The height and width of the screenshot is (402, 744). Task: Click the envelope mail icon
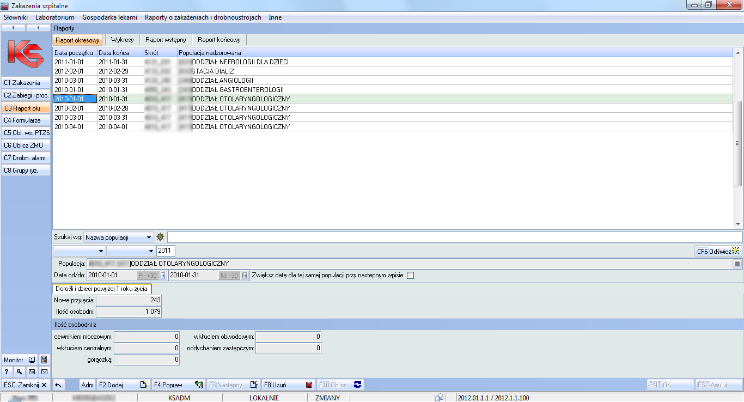point(45,372)
